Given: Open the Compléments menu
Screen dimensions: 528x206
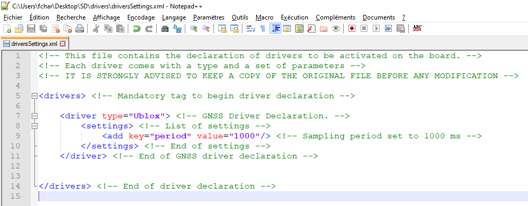Looking at the screenshot, I should point(335,17).
